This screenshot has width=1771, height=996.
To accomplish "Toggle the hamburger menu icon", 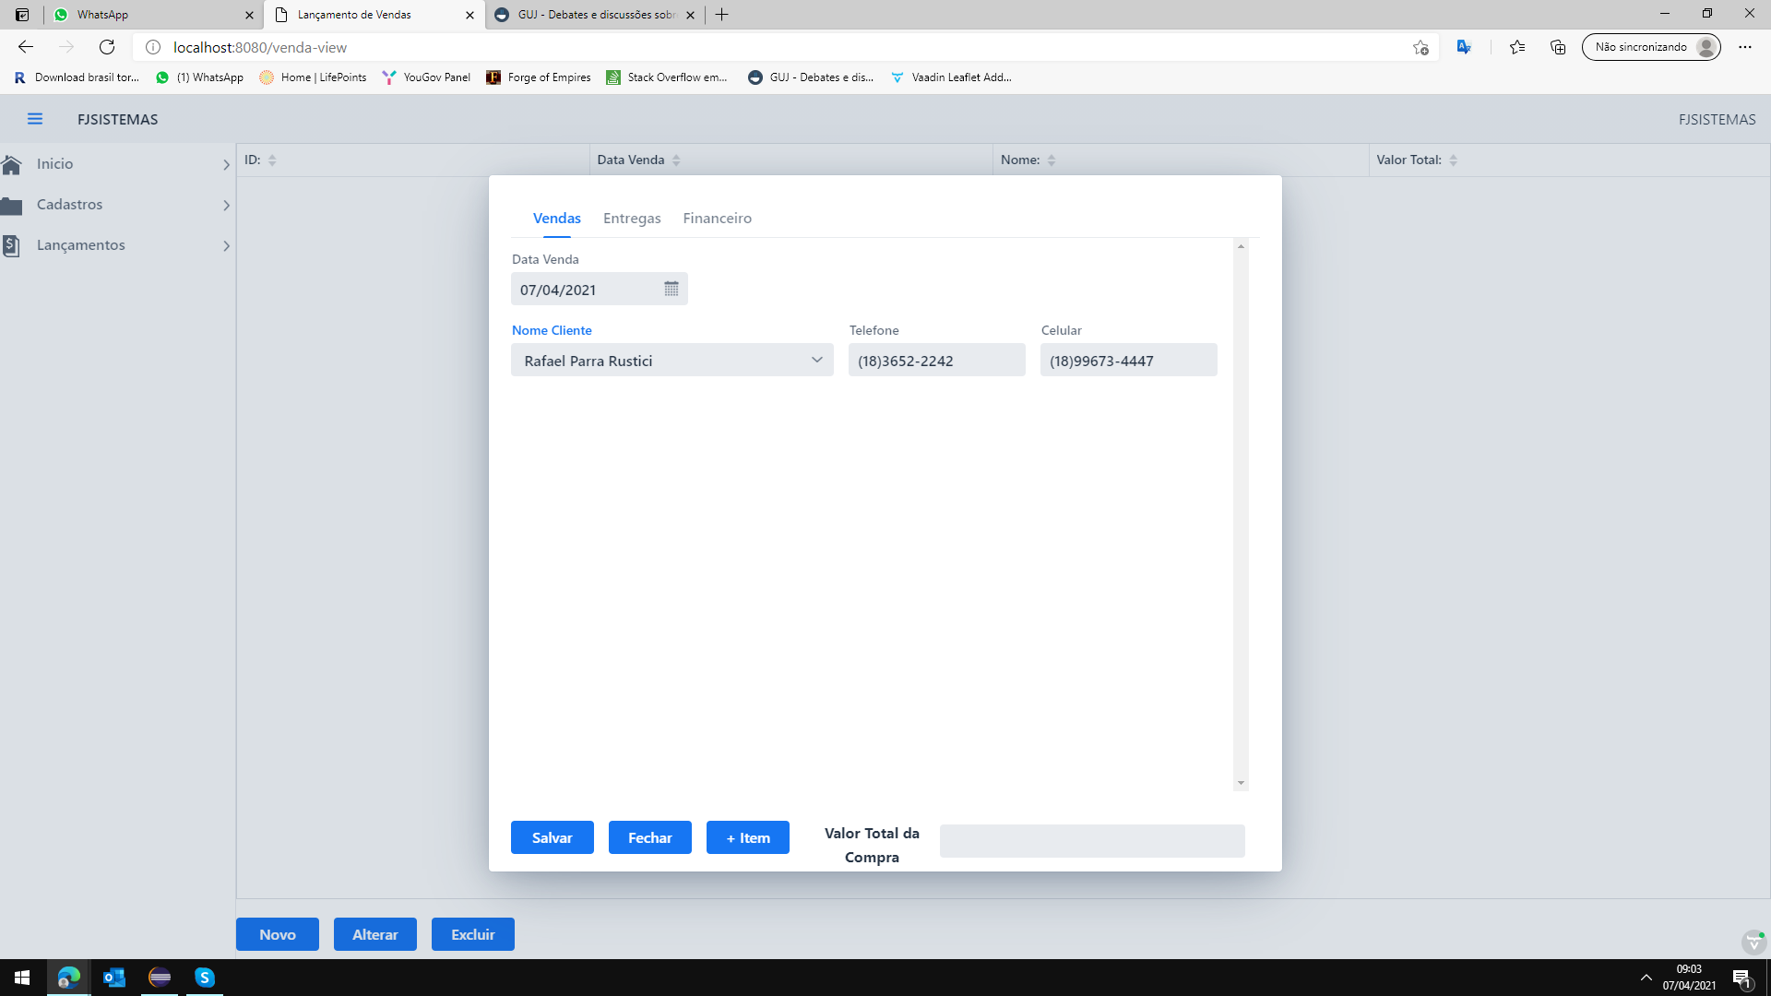I will coord(35,119).
